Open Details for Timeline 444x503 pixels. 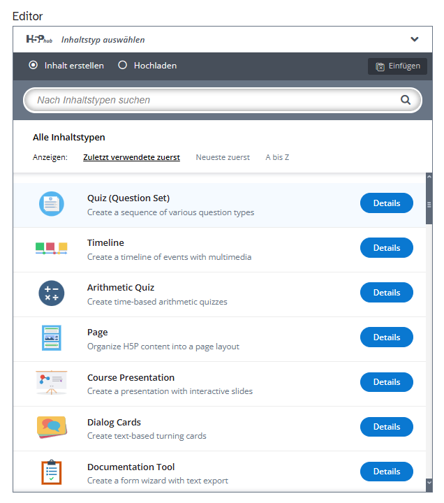[387, 247]
